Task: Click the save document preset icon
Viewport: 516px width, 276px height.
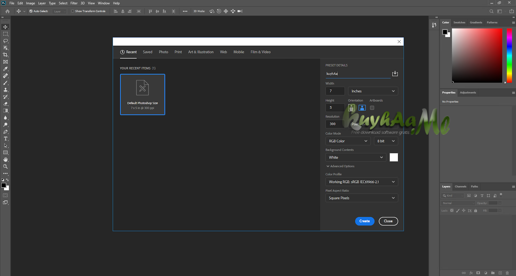Action: [395, 74]
